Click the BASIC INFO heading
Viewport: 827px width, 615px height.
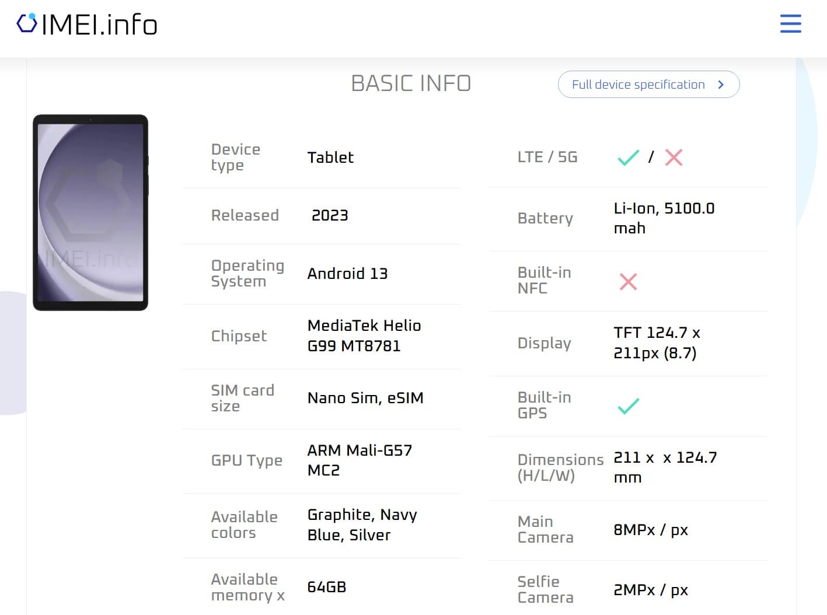[411, 83]
